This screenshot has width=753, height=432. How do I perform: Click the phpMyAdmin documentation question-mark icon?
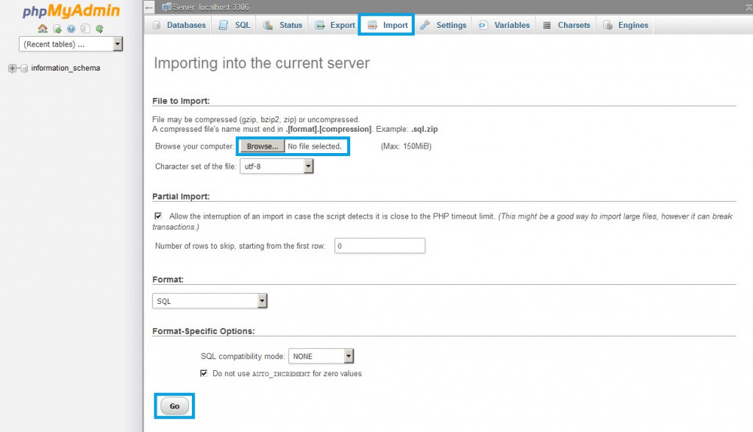click(x=71, y=29)
